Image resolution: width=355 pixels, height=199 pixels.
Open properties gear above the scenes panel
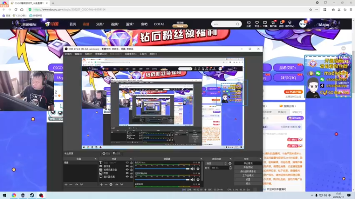pos(106,153)
